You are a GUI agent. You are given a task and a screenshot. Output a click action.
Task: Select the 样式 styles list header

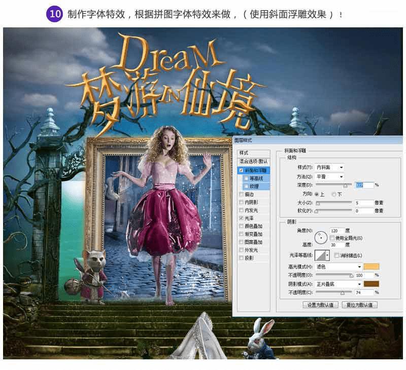[x=254, y=153]
